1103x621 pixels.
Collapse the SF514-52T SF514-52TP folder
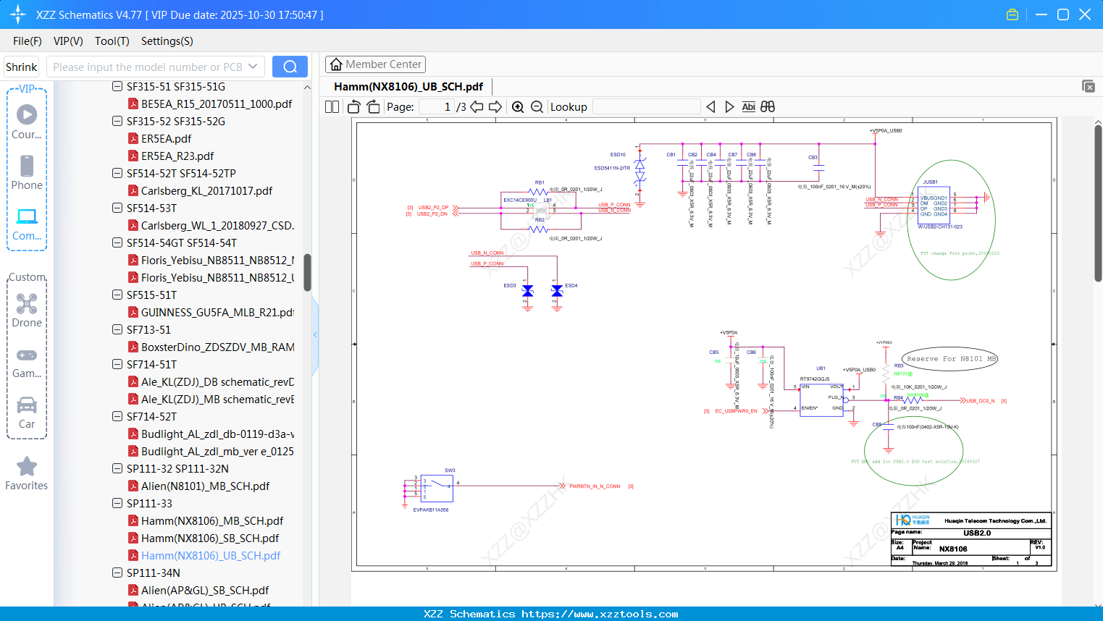(117, 173)
